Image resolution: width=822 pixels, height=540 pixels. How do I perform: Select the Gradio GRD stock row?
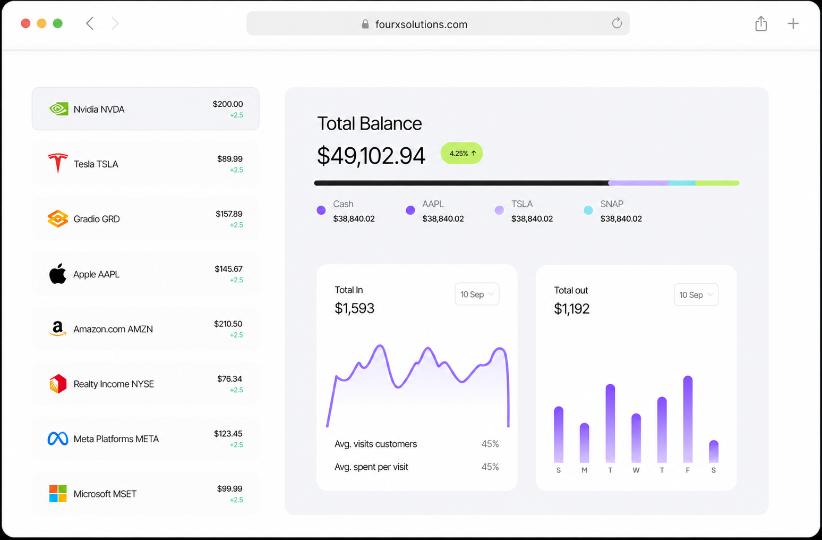145,218
